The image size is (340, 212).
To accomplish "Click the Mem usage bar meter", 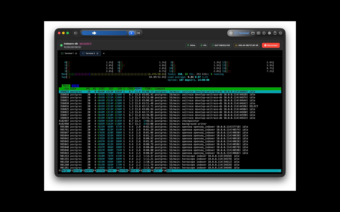I will click(x=114, y=74).
